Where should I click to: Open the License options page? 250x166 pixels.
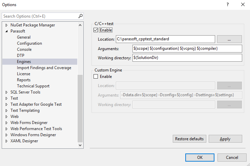23,74
